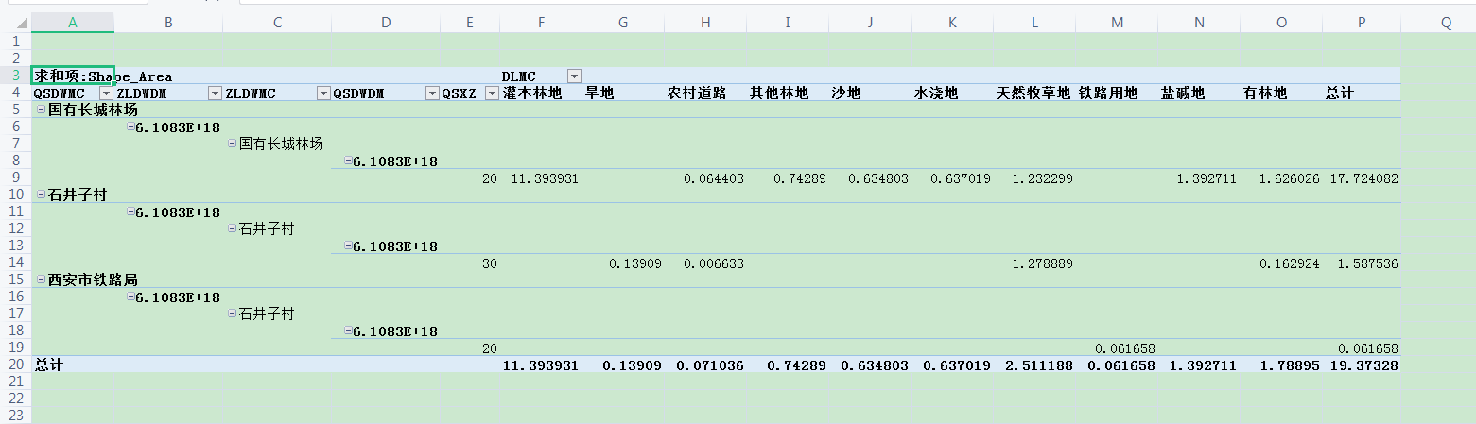The image size is (1476, 424).
Task: Collapse the 国有长城林场 group in column A
Action: (41, 110)
